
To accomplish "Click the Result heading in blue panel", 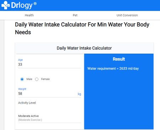I will pos(119,59).
